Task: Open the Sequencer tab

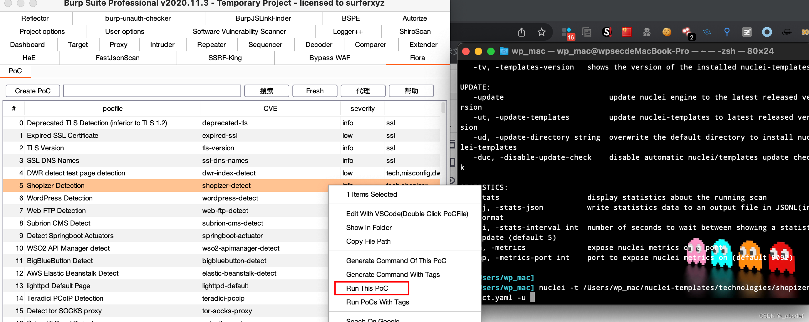Action: 265,44
